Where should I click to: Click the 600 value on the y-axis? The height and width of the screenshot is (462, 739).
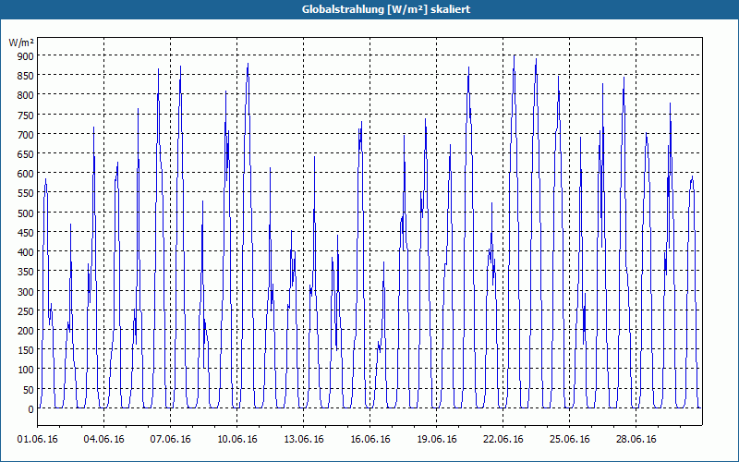point(26,174)
